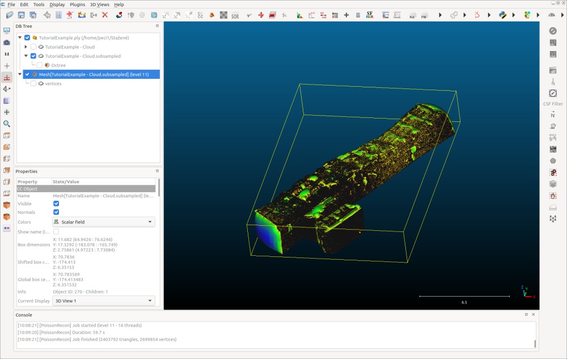
Task: Click the FM fast marching icon
Action: click(424, 15)
